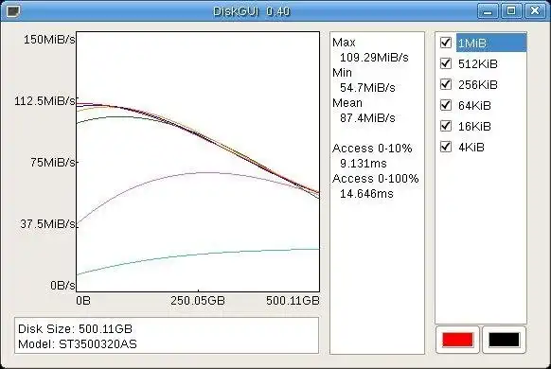Click the 9.131ms access time value
This screenshot has width=551, height=369.
coord(363,164)
